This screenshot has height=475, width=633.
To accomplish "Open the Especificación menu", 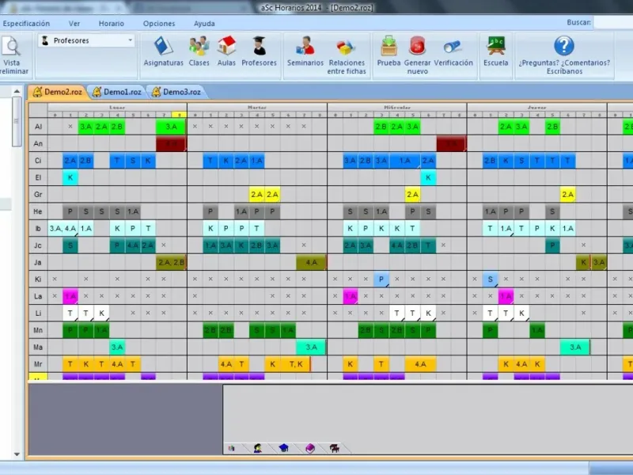I will pos(26,24).
